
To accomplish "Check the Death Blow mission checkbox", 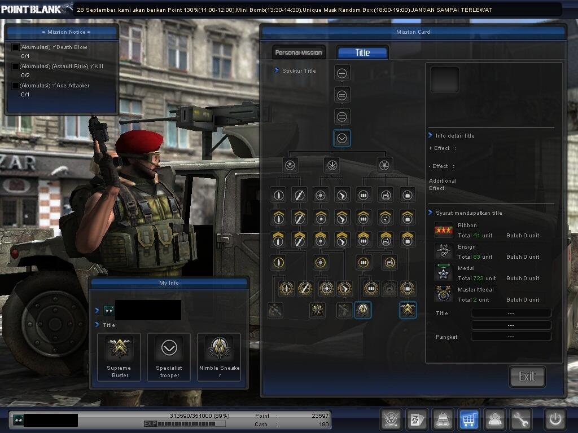I will click(x=15, y=47).
